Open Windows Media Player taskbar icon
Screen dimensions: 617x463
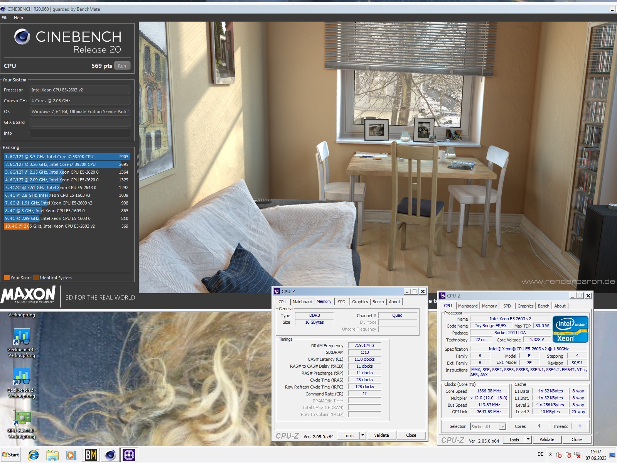tap(71, 455)
